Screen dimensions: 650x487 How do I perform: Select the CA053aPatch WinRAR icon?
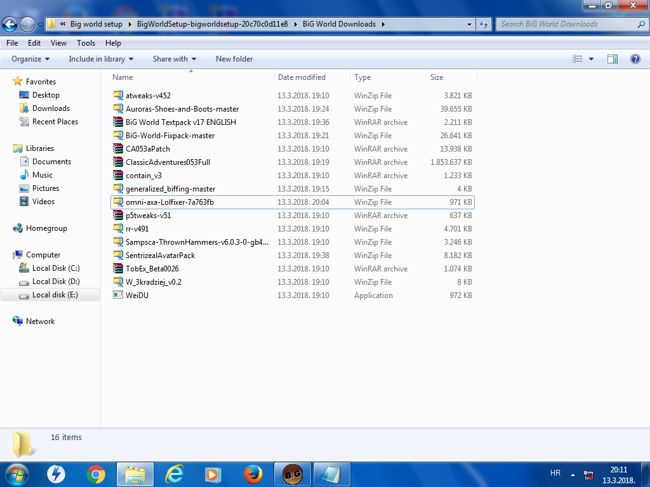click(118, 148)
